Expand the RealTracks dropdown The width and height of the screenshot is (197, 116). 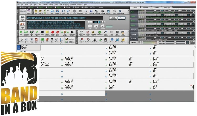coord(81,43)
